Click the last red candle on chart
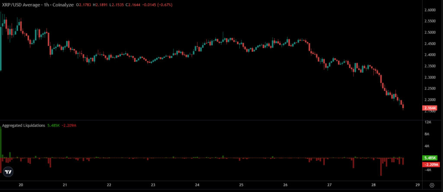 403,106
